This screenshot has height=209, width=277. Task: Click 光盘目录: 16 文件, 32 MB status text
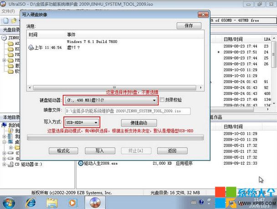coord(175,193)
